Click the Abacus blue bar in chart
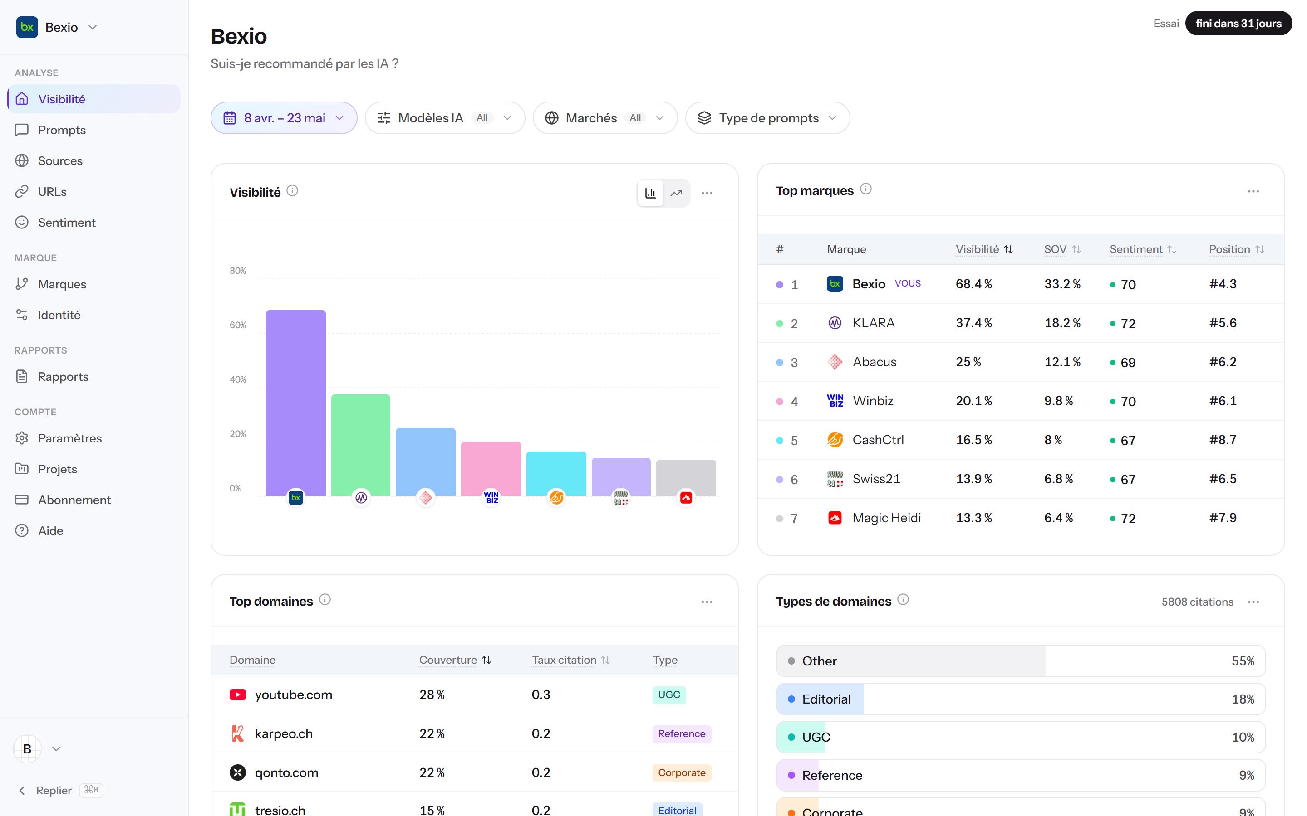 tap(426, 461)
